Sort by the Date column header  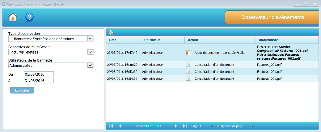[x=113, y=40]
